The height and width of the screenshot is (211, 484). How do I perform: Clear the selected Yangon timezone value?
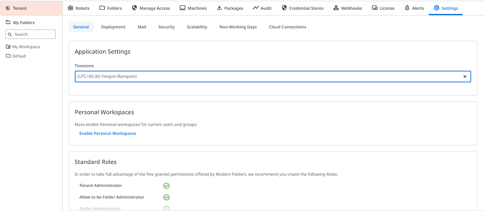point(465,77)
